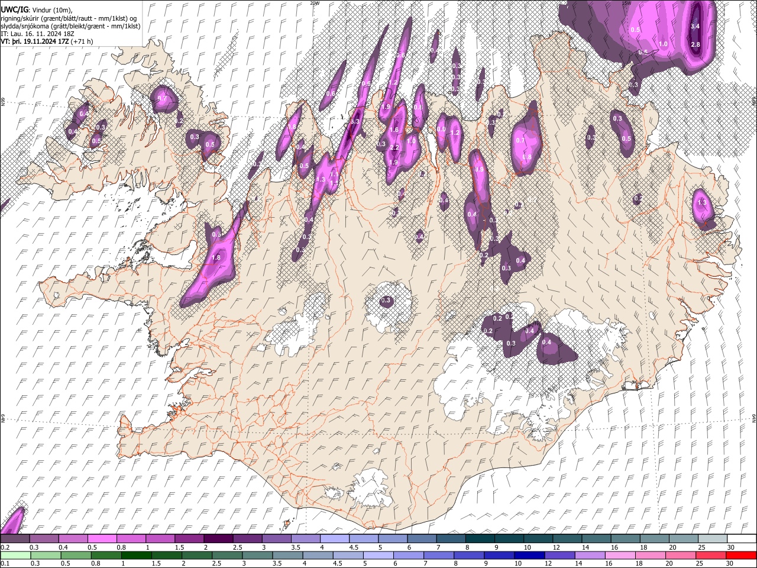Click the 'UWC/IG: Vindur (10m),' title line

tap(37, 10)
